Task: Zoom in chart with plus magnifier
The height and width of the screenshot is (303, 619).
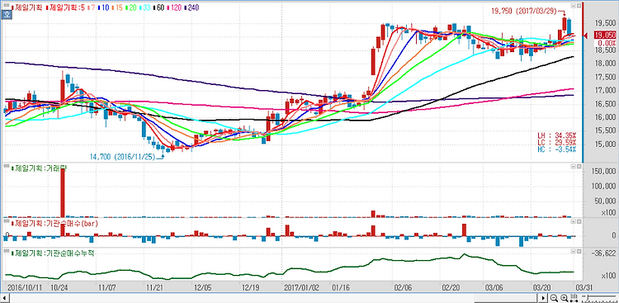Action: click(x=564, y=298)
